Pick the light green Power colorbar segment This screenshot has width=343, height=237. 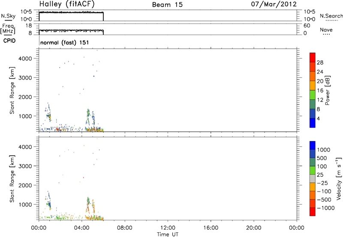pyautogui.click(x=313, y=95)
